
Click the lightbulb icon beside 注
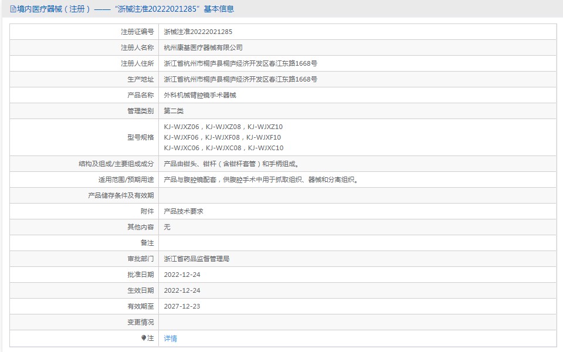point(144,338)
